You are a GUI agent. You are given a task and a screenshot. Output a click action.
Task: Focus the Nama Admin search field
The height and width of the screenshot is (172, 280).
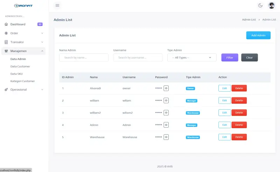click(84, 58)
